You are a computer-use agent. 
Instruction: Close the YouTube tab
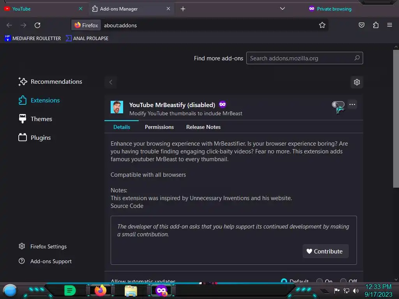tap(81, 9)
